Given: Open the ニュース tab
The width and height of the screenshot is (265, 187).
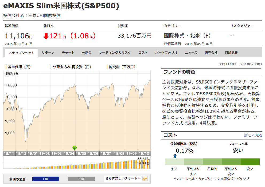Looking at the screenshot, I should click(191, 53).
